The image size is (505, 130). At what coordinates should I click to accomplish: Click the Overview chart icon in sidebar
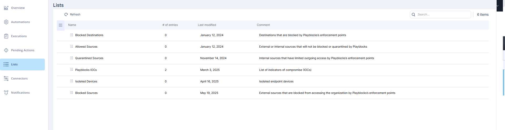point(6,8)
